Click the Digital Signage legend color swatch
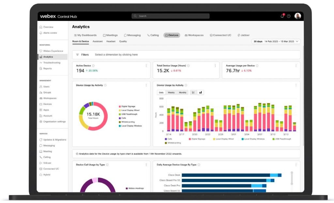 [120, 107]
